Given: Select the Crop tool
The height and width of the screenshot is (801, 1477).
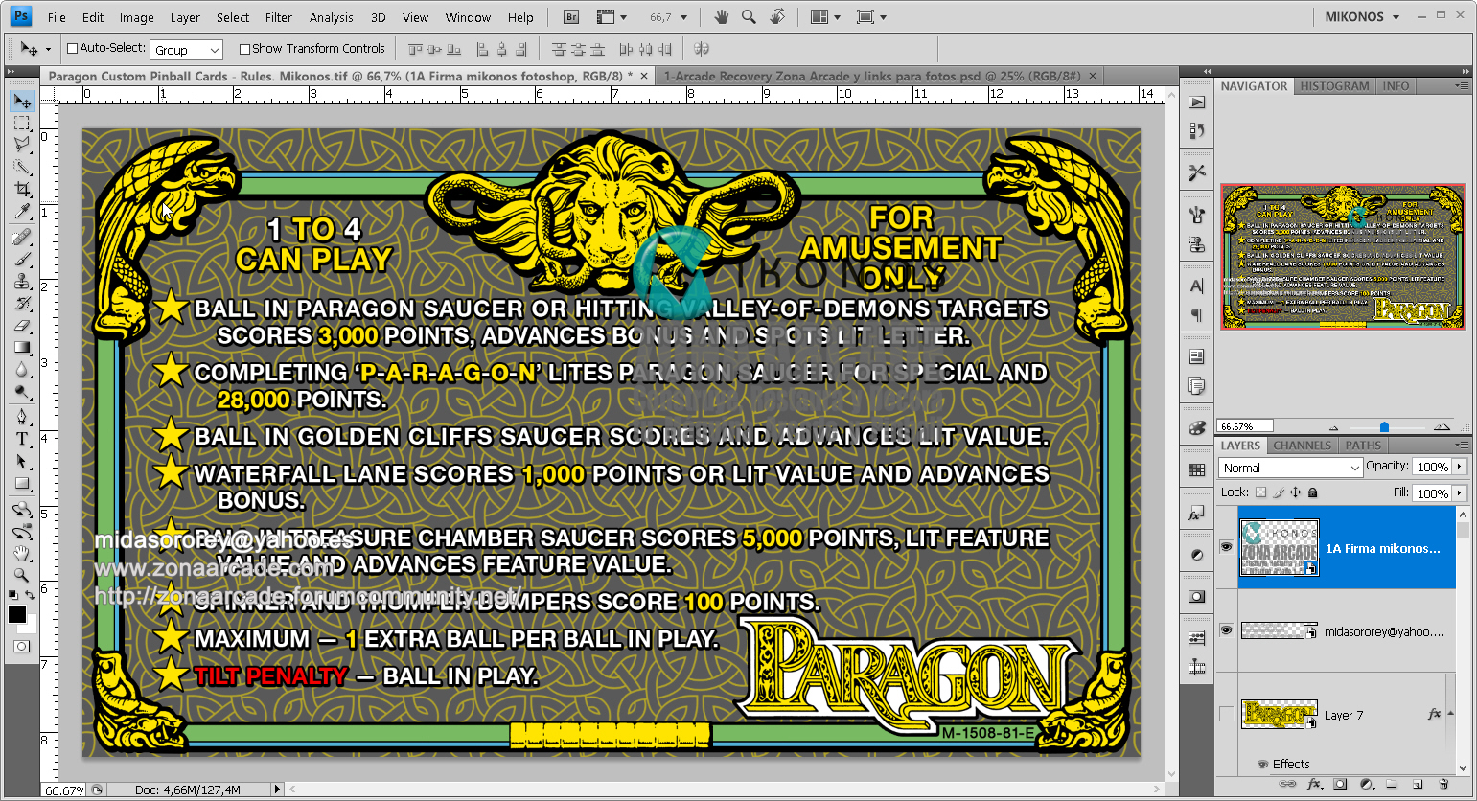Looking at the screenshot, I should [x=21, y=189].
